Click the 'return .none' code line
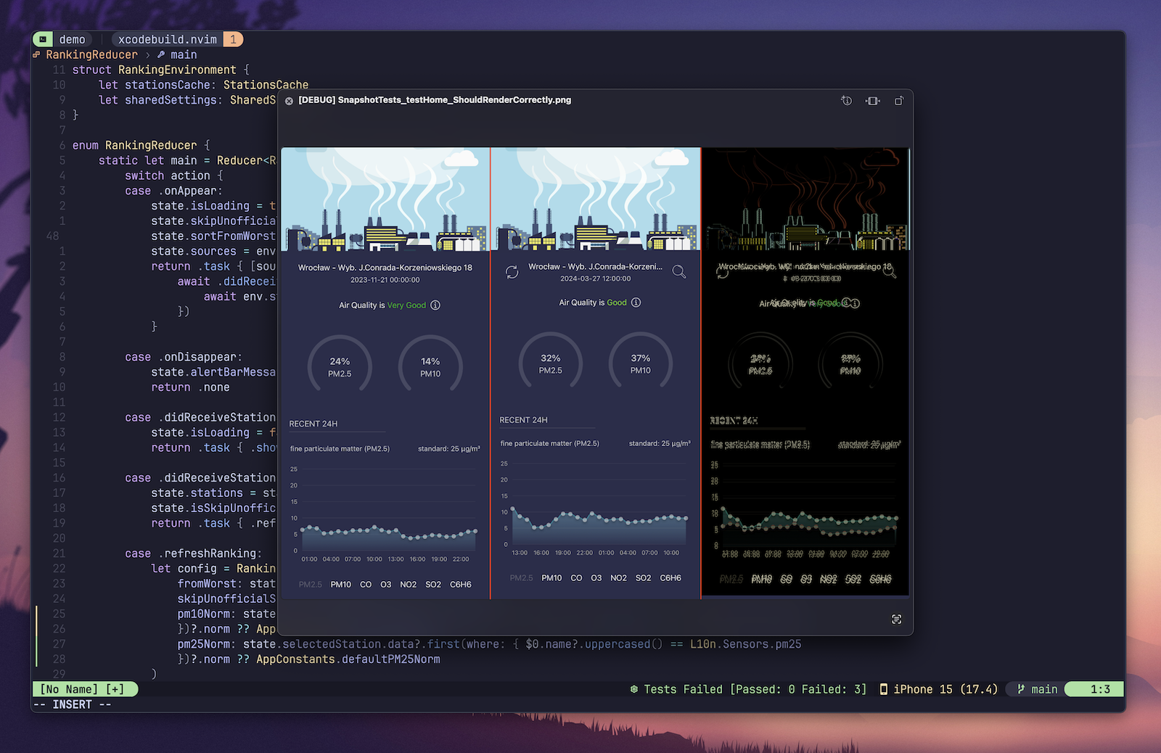This screenshot has width=1161, height=753. (190, 387)
